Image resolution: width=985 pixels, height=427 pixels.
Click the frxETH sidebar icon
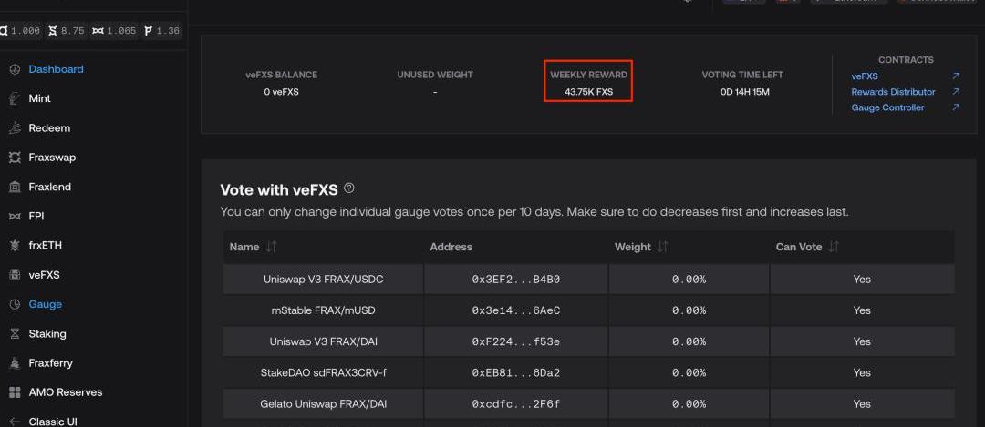(x=15, y=246)
